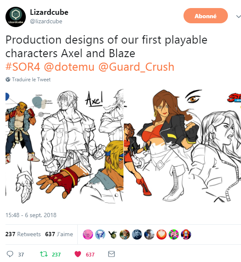
Task: Click the envelope direct message icon
Action: point(111,254)
